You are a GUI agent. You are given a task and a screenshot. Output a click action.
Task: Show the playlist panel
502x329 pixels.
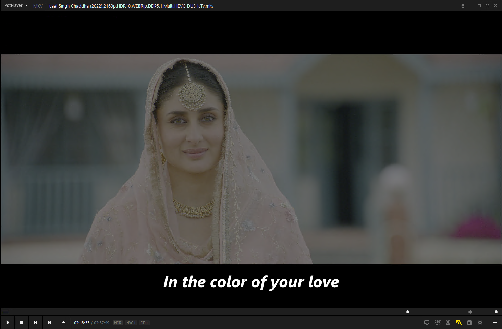point(469,322)
